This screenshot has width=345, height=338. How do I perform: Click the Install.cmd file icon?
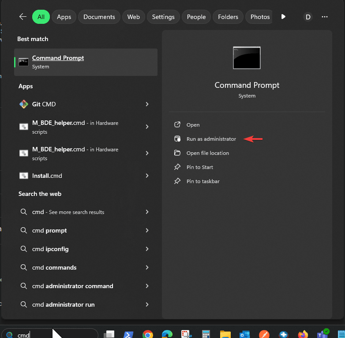pyautogui.click(x=24, y=176)
